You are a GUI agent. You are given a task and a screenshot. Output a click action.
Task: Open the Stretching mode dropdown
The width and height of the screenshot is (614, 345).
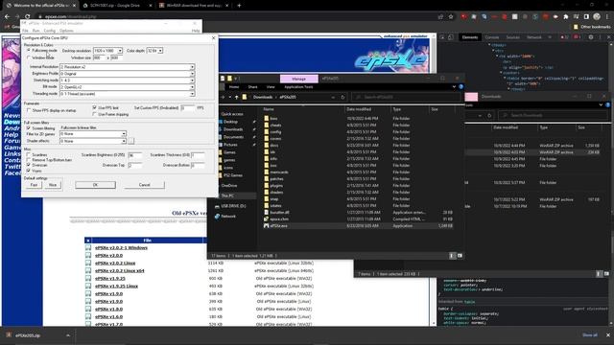click(x=127, y=80)
